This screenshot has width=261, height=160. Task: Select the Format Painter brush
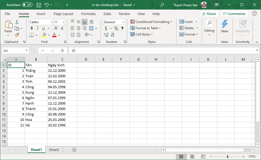pyautogui.click(x=17, y=35)
